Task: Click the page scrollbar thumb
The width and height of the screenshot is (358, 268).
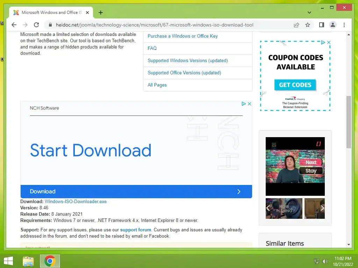Action: [x=349, y=122]
